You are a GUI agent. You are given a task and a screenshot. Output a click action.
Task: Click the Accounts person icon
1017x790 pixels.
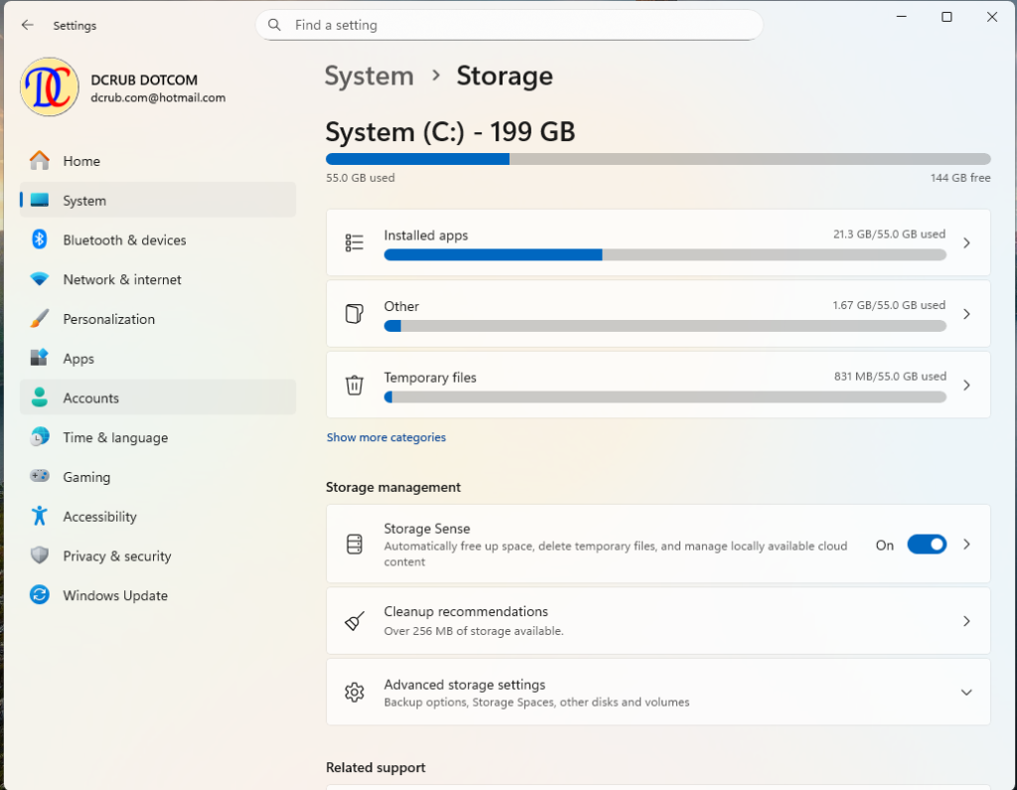point(40,397)
